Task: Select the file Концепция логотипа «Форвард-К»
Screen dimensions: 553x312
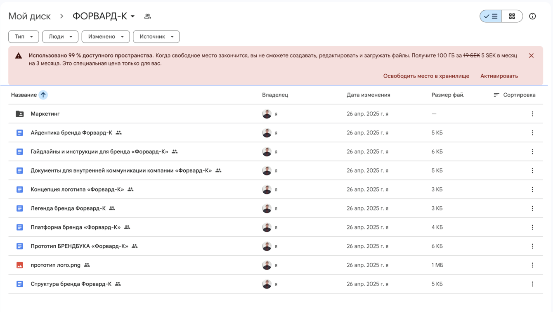Action: point(77,190)
